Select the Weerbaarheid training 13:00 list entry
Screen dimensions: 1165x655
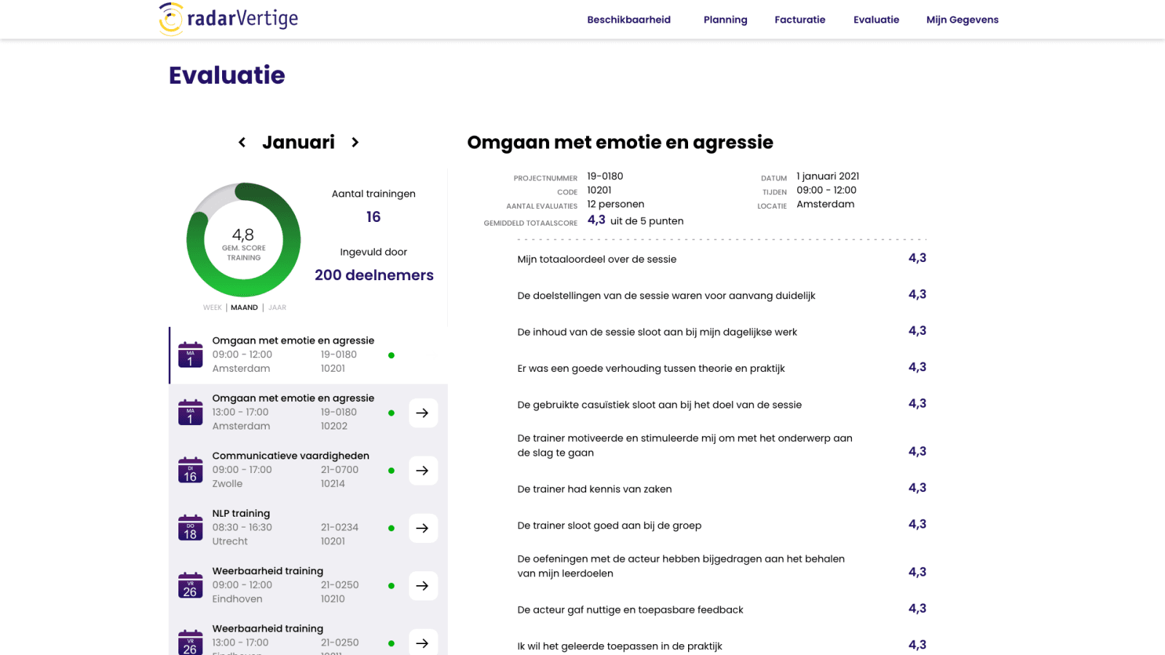(x=291, y=638)
